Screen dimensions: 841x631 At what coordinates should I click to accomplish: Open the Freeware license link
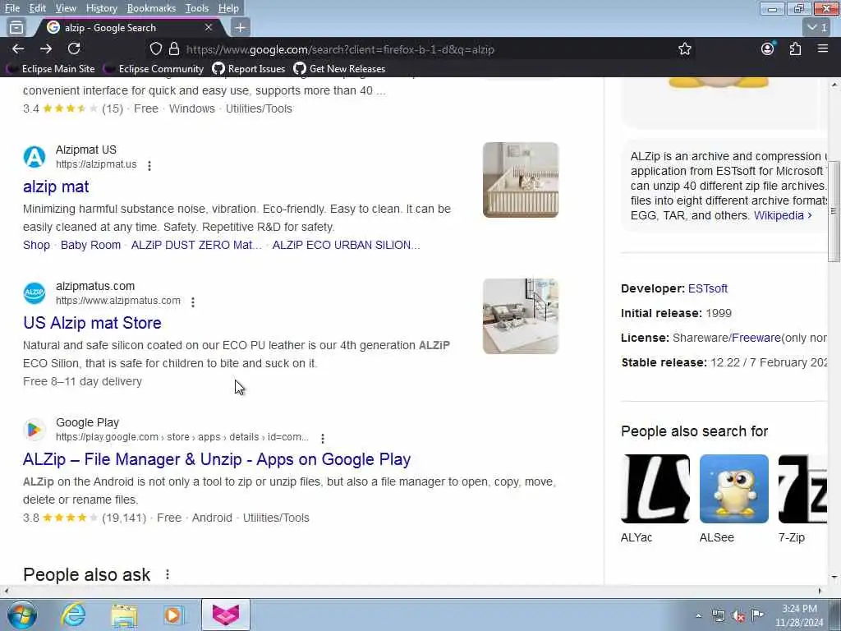[756, 338]
